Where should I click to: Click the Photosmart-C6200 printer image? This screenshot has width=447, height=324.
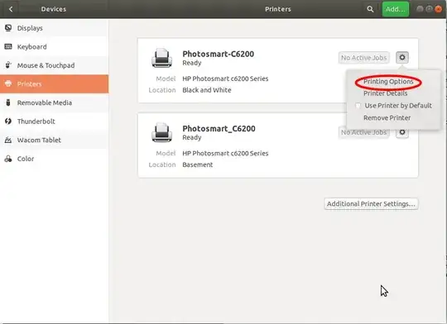[161, 58]
